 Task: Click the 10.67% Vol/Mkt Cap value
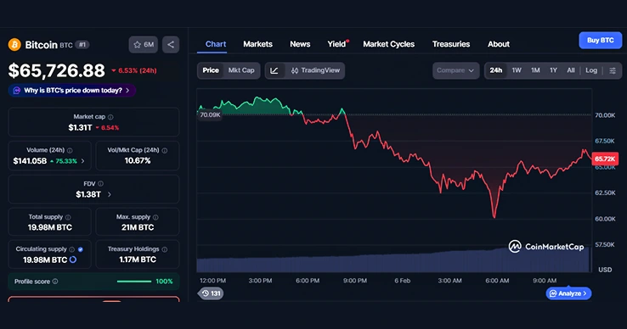click(137, 161)
